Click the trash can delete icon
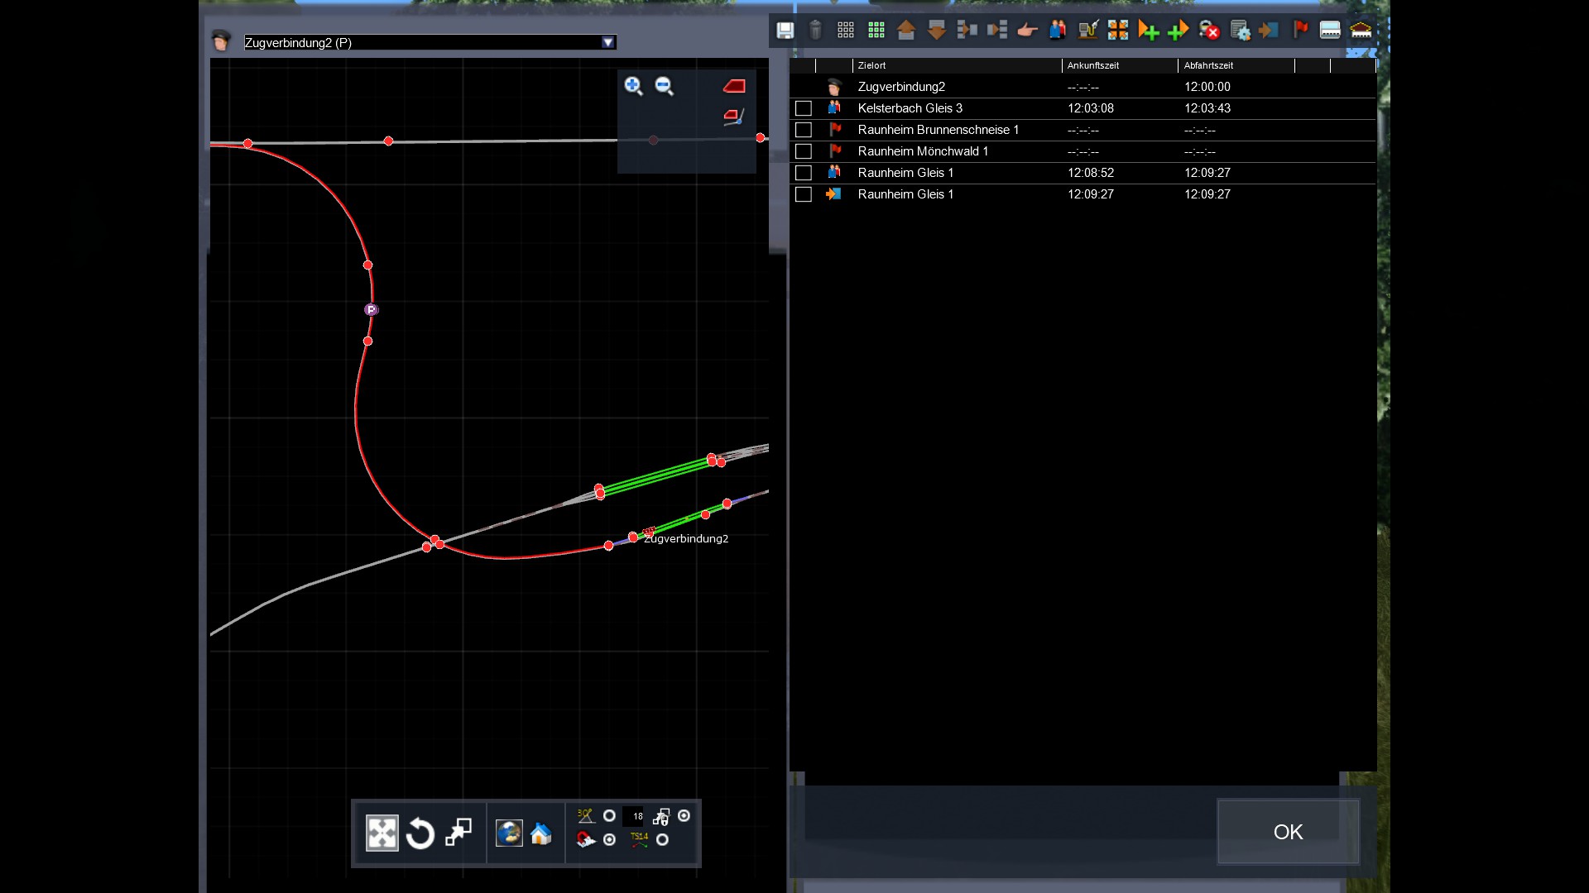This screenshot has height=893, width=1589. tap(815, 31)
